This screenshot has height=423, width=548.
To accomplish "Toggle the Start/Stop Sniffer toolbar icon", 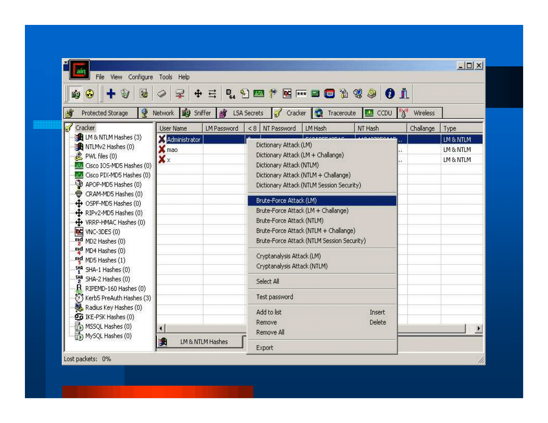I will click(x=76, y=94).
